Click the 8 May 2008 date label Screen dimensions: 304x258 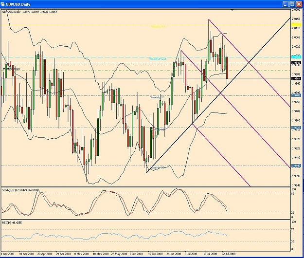[82, 254]
